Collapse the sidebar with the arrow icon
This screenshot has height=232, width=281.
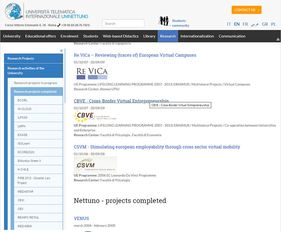click(x=61, y=51)
